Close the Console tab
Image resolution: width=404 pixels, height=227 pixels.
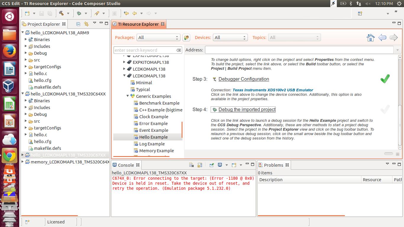point(138,165)
